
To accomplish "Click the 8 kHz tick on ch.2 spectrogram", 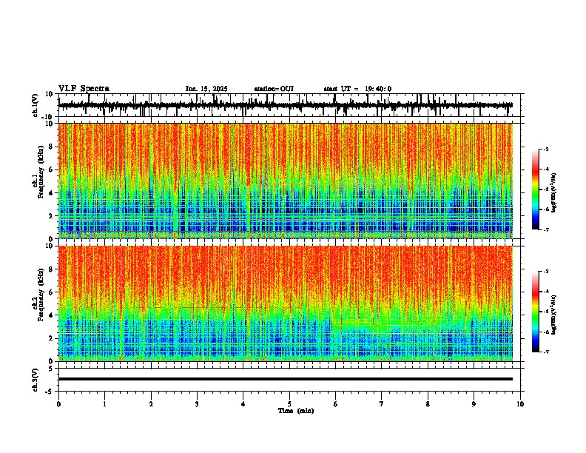I will tap(51, 269).
